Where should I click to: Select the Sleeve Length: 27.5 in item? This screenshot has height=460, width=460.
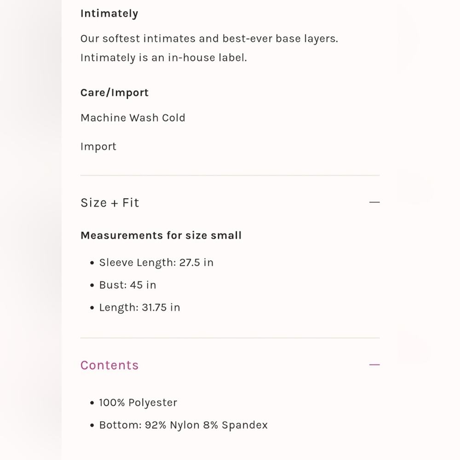[156, 263]
